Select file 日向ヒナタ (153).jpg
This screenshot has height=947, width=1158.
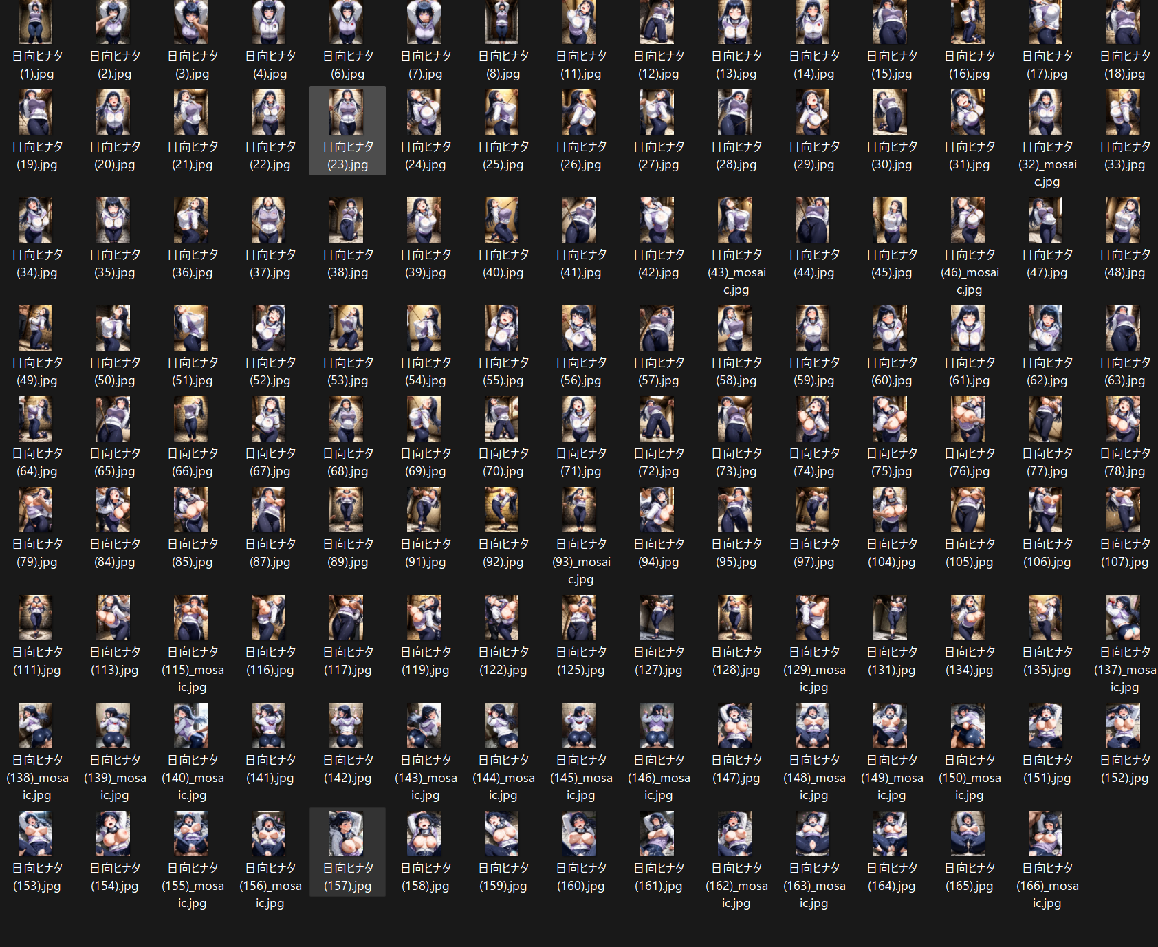(x=36, y=852)
